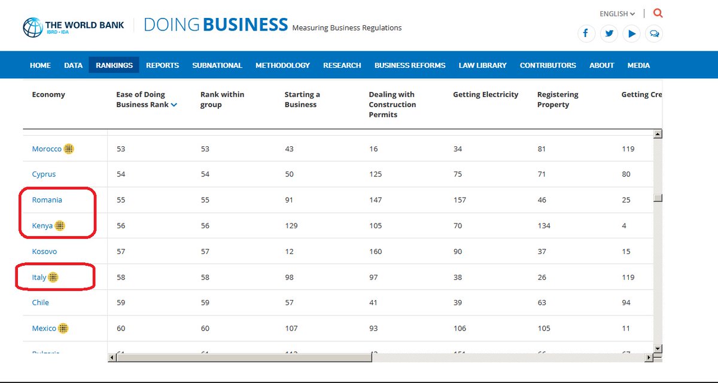Click the horizontal scrollbar left arrow
Image resolution: width=718 pixels, height=383 pixels.
click(x=111, y=357)
